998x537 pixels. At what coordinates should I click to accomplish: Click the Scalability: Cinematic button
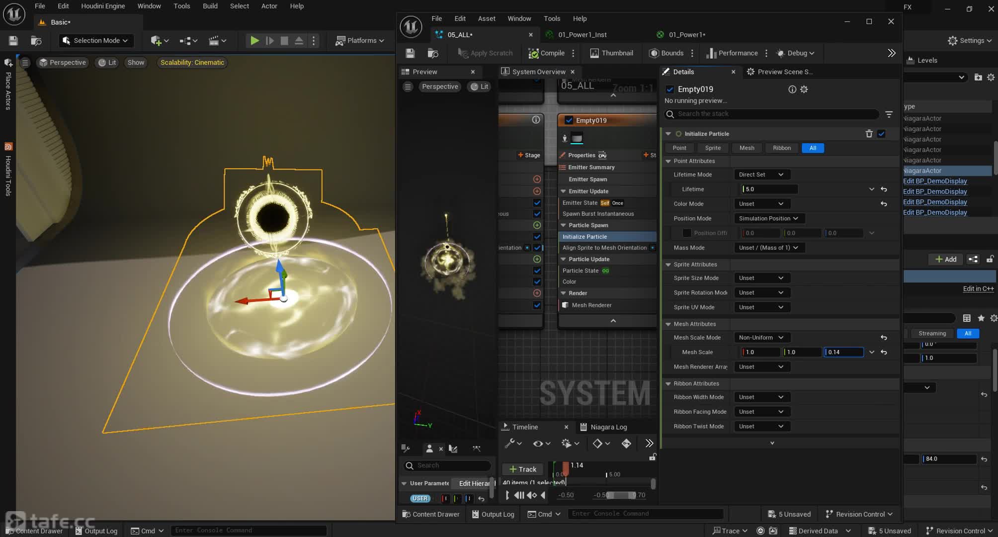click(192, 63)
